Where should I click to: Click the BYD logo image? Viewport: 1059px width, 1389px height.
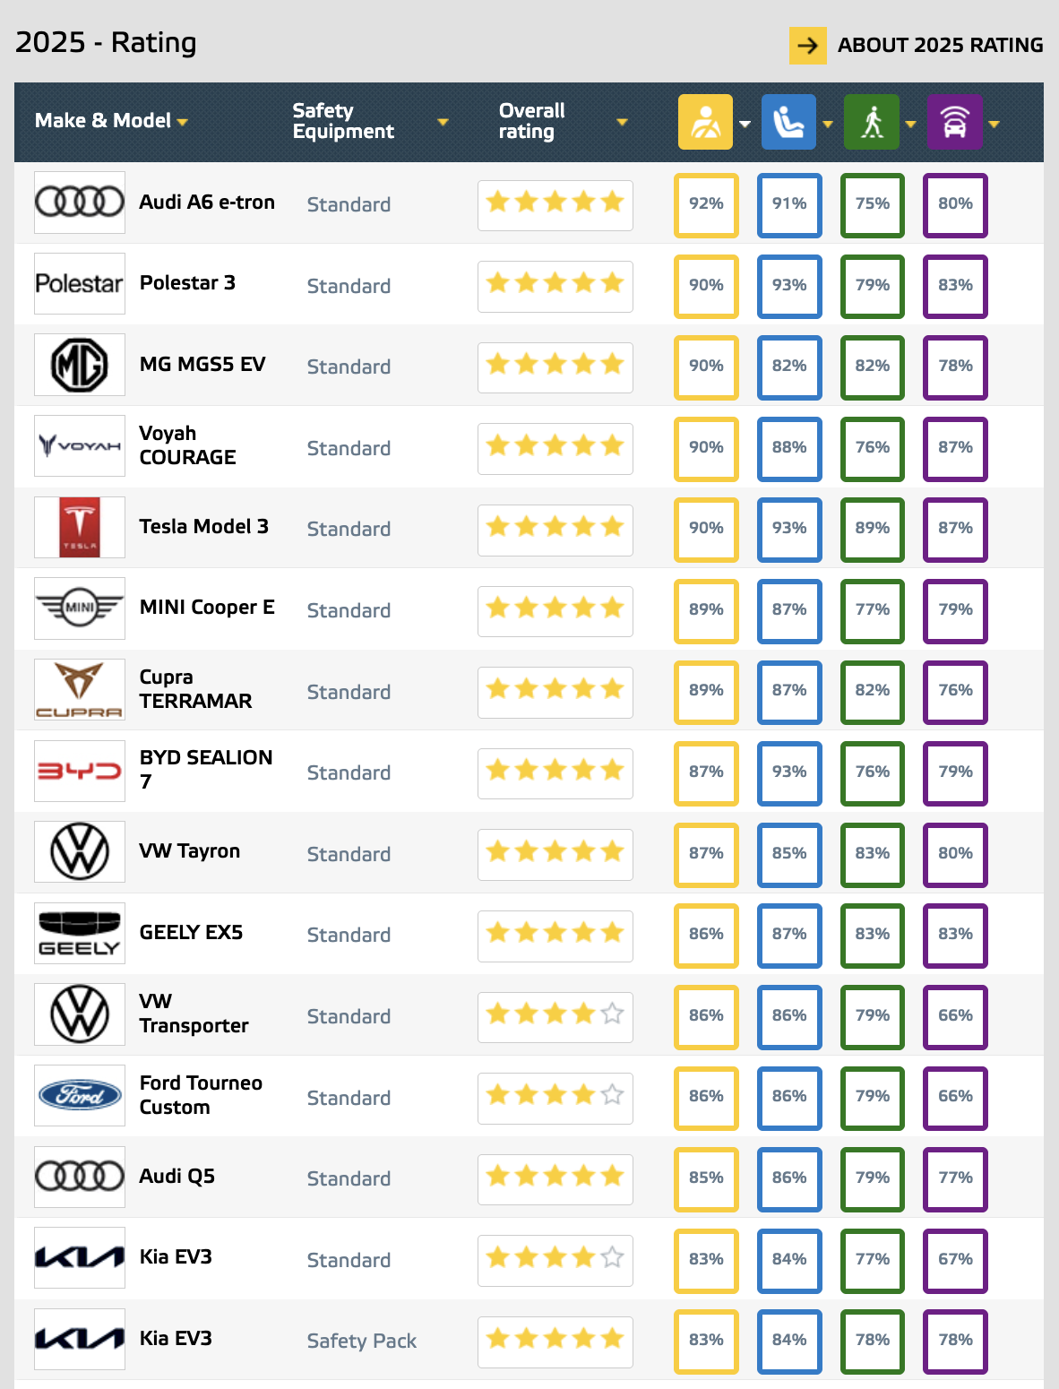(80, 771)
